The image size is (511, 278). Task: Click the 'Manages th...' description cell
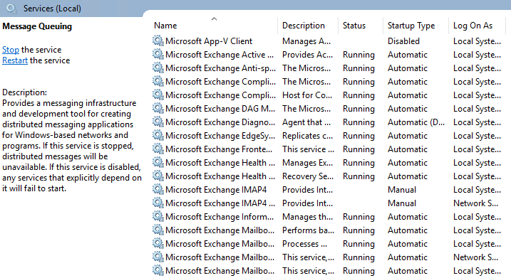[307, 217]
